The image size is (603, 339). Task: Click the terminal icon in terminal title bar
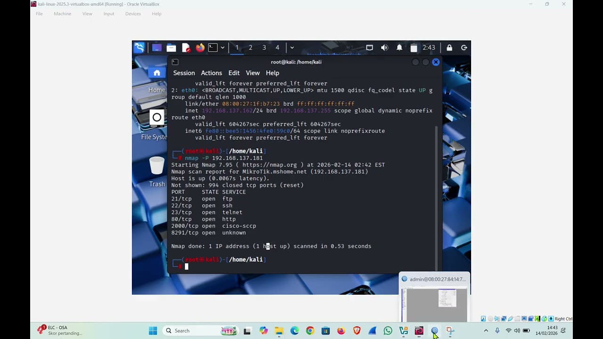(x=175, y=62)
